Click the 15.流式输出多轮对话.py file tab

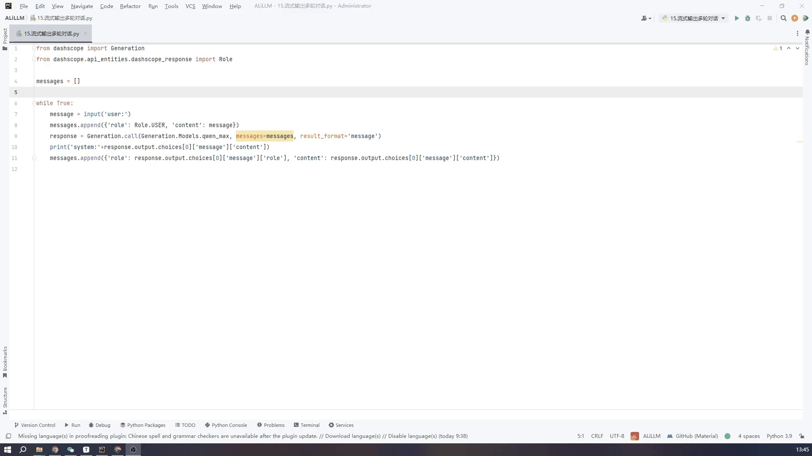coord(51,33)
